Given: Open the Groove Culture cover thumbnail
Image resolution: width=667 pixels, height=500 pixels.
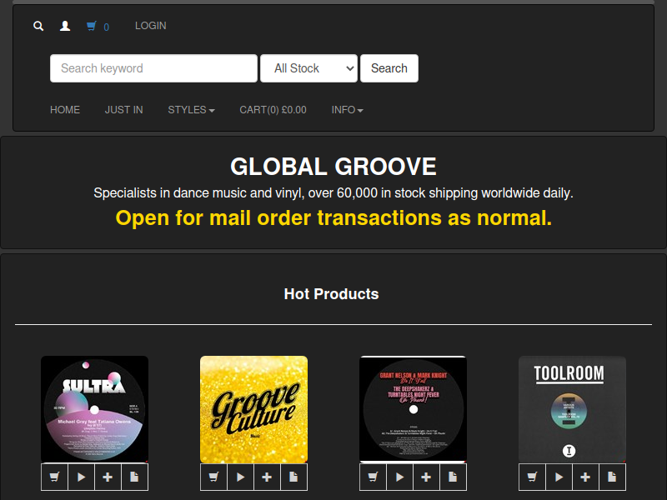Looking at the screenshot, I should pos(254,409).
